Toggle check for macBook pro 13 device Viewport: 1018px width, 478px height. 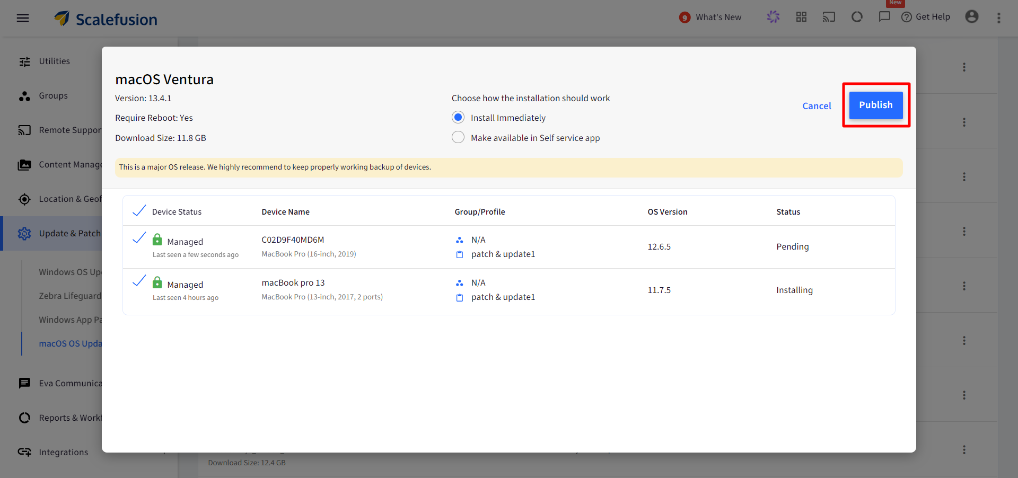pos(139,281)
